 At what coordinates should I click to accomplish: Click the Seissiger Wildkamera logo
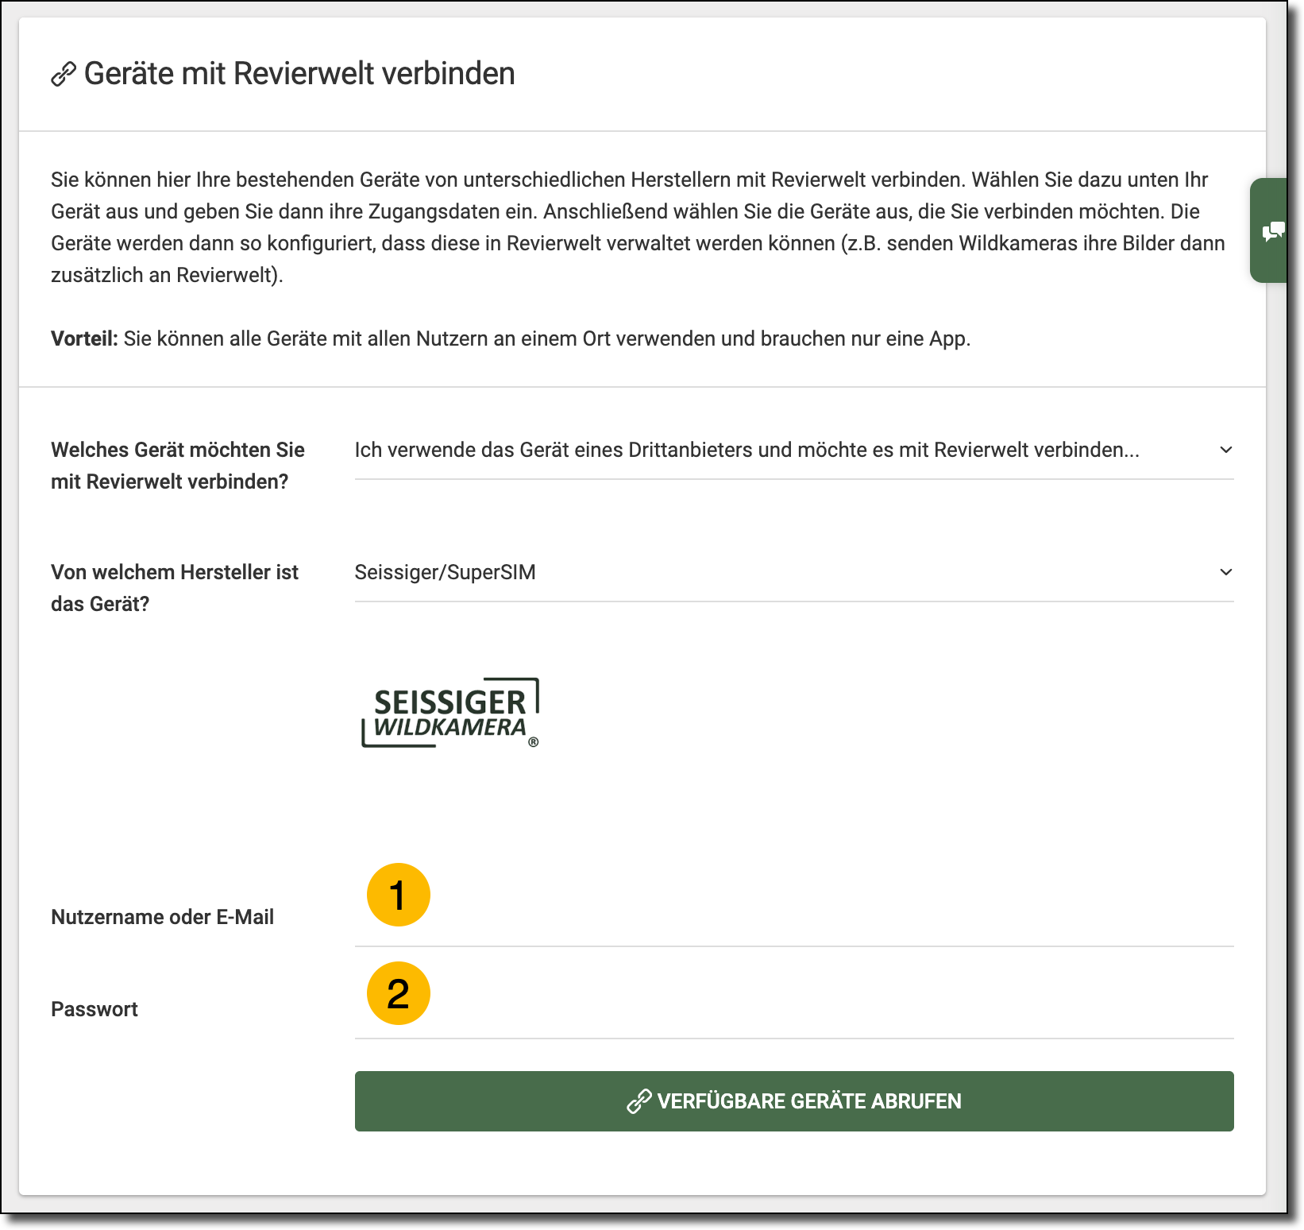[x=450, y=713]
